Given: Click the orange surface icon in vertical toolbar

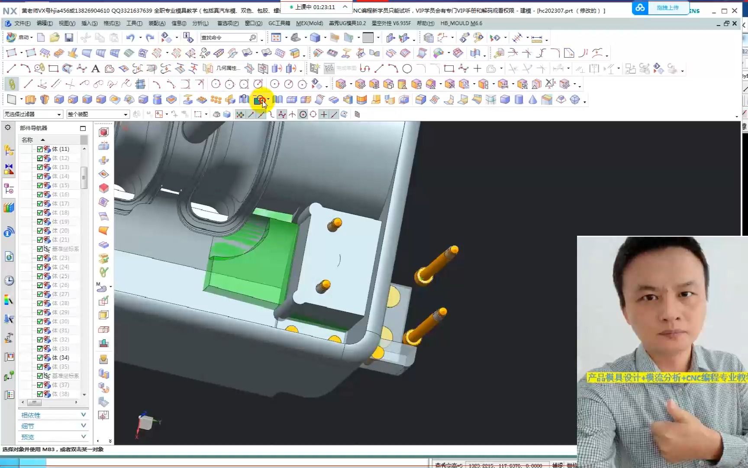Looking at the screenshot, I should click(103, 230).
